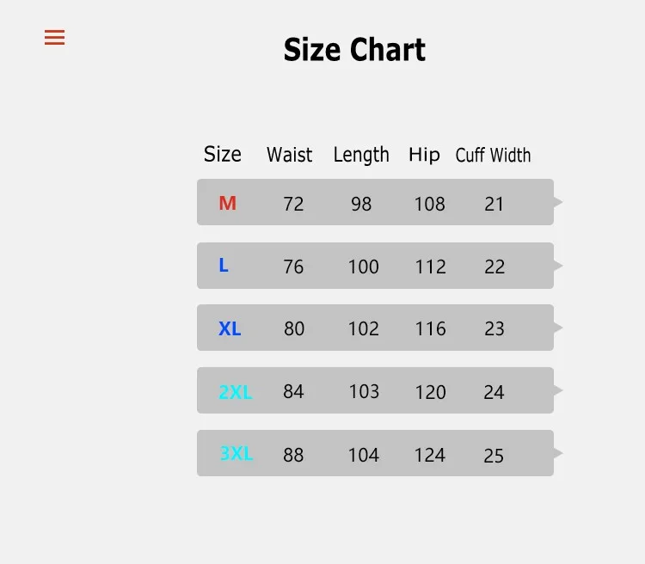Click the arrow beside the M row
645x564 pixels.
click(x=558, y=202)
